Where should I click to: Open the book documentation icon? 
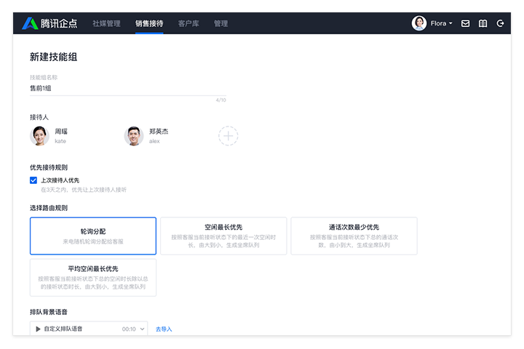coord(483,23)
